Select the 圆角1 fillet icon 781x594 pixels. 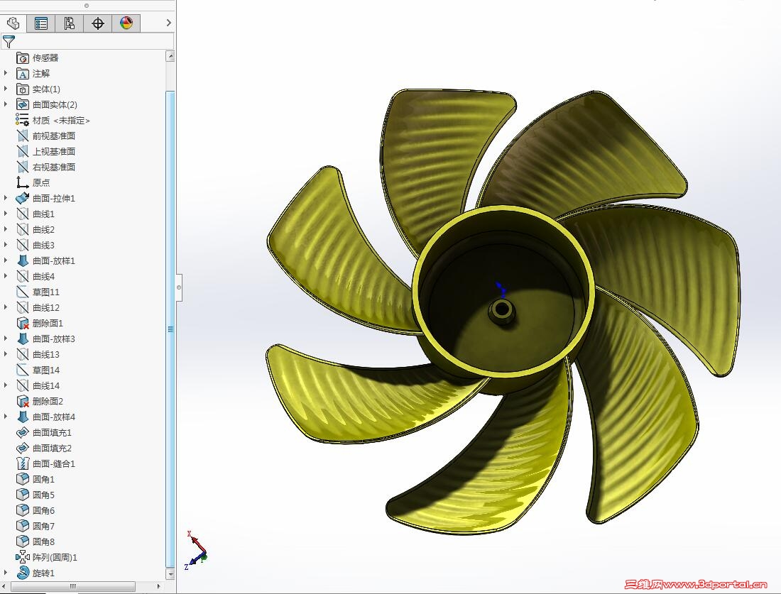(23, 479)
